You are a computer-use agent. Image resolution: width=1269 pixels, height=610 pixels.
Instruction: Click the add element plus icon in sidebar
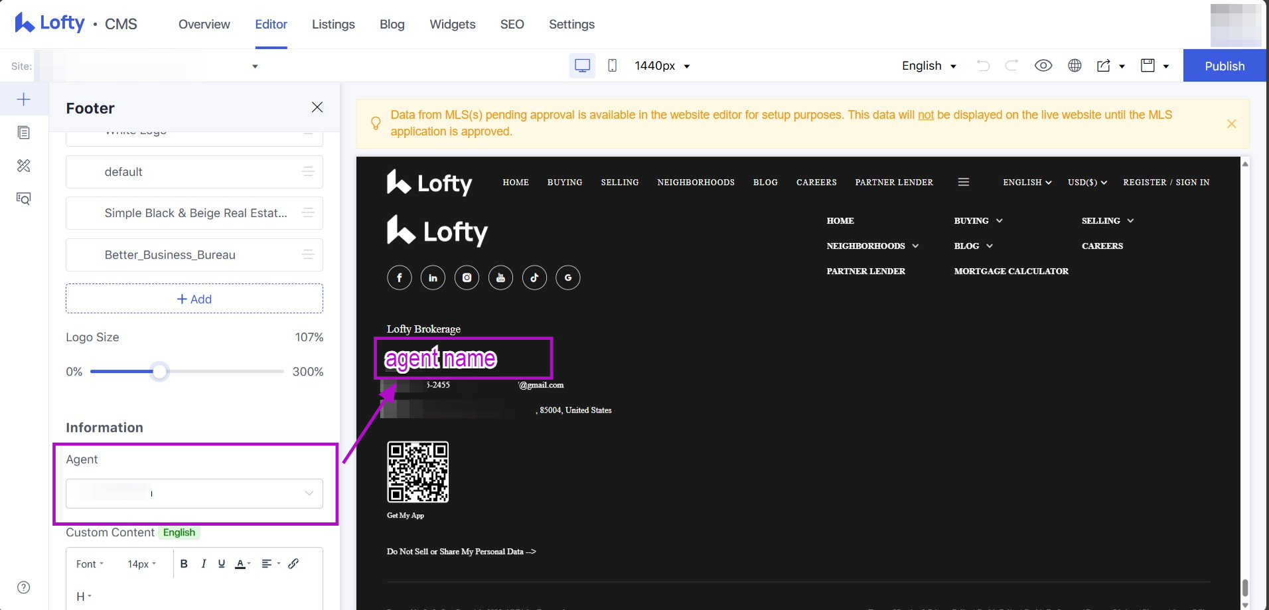(x=24, y=100)
